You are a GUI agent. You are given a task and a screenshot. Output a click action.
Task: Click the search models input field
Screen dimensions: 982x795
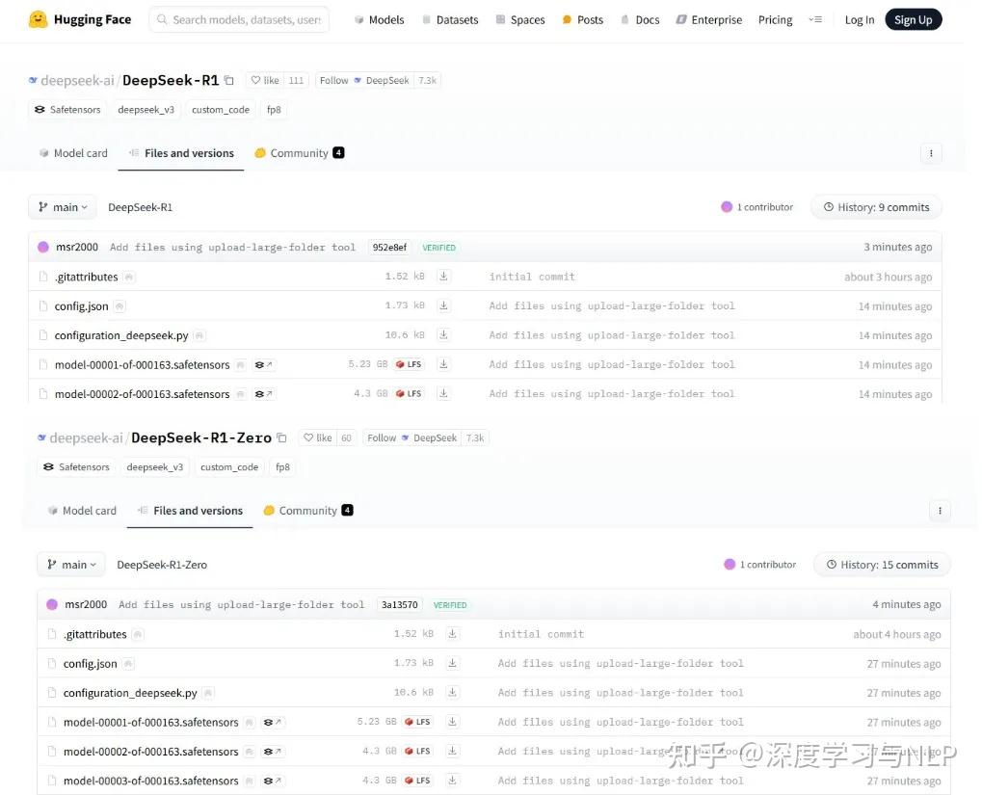(239, 18)
